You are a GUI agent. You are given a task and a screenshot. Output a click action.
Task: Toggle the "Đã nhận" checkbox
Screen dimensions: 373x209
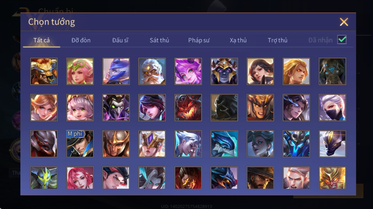pyautogui.click(x=342, y=40)
